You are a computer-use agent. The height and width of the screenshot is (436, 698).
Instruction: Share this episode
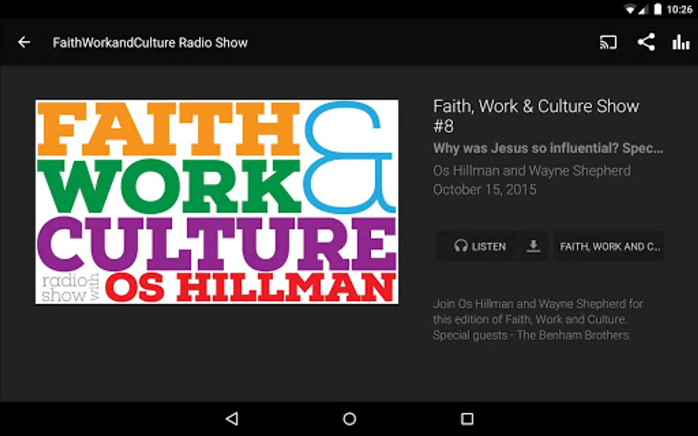pos(646,42)
